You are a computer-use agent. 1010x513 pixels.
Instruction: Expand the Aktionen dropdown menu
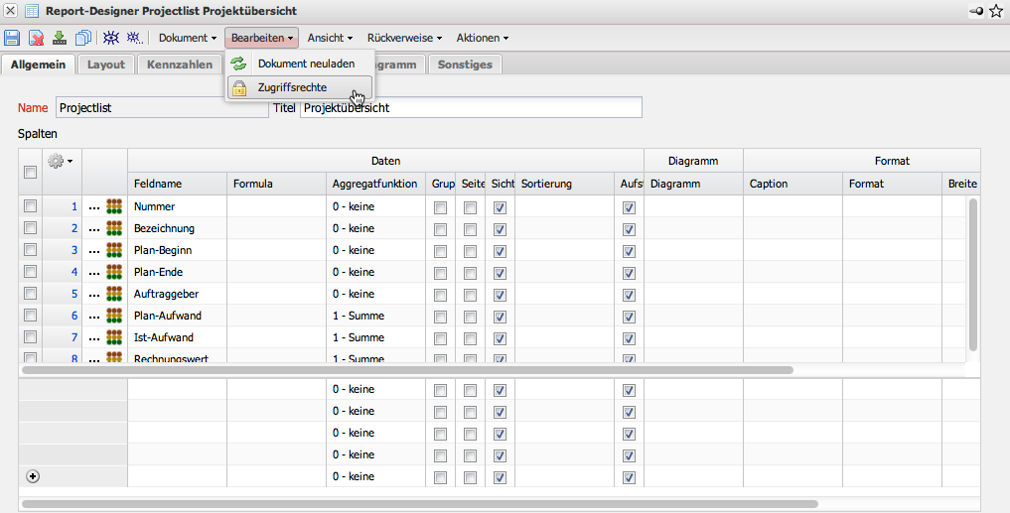click(482, 38)
